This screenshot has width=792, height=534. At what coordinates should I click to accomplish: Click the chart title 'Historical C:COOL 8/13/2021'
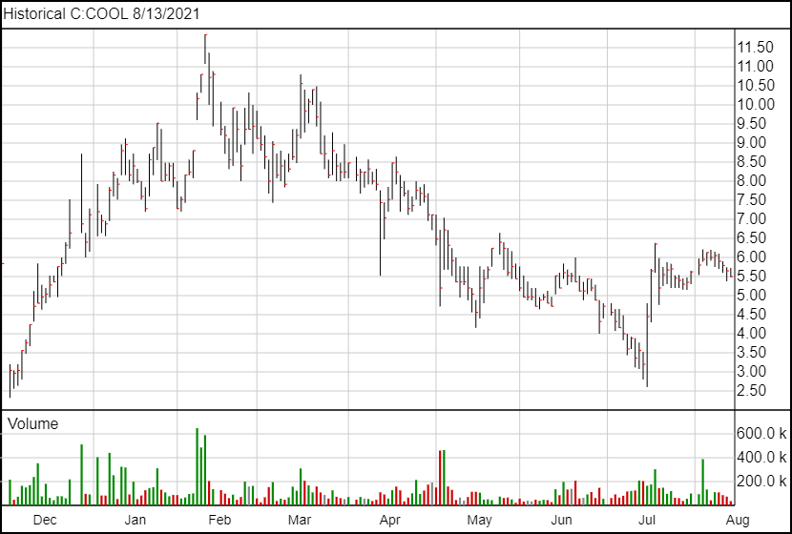pyautogui.click(x=101, y=13)
